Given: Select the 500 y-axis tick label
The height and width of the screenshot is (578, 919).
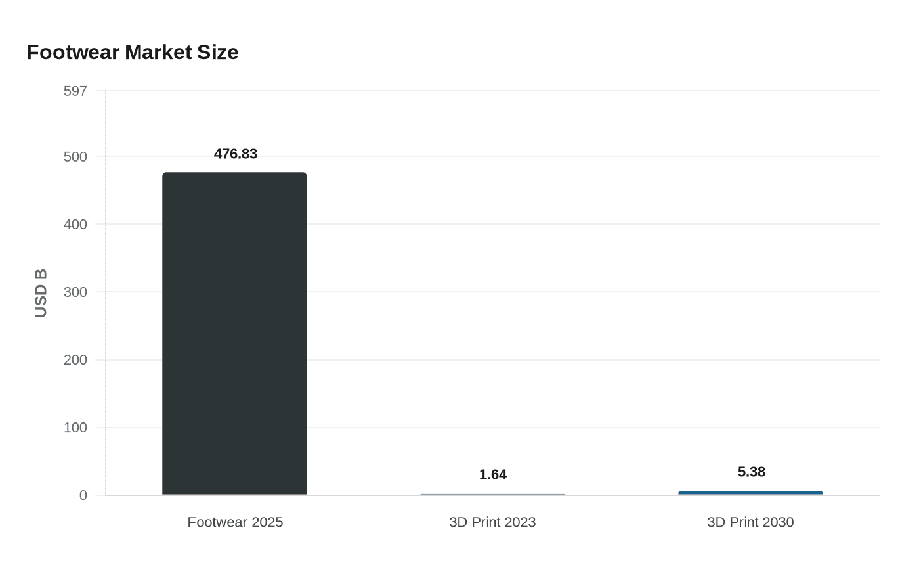Looking at the screenshot, I should click(x=75, y=157).
